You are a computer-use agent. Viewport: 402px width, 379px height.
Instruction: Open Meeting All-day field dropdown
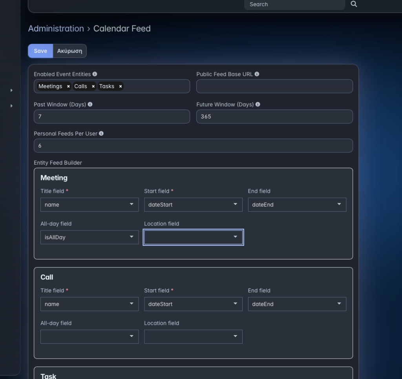point(90,237)
